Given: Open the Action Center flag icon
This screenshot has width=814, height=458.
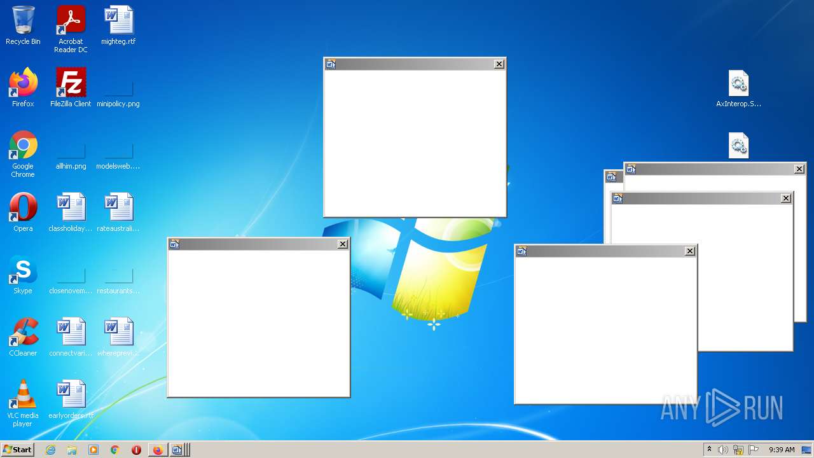Looking at the screenshot, I should point(754,450).
